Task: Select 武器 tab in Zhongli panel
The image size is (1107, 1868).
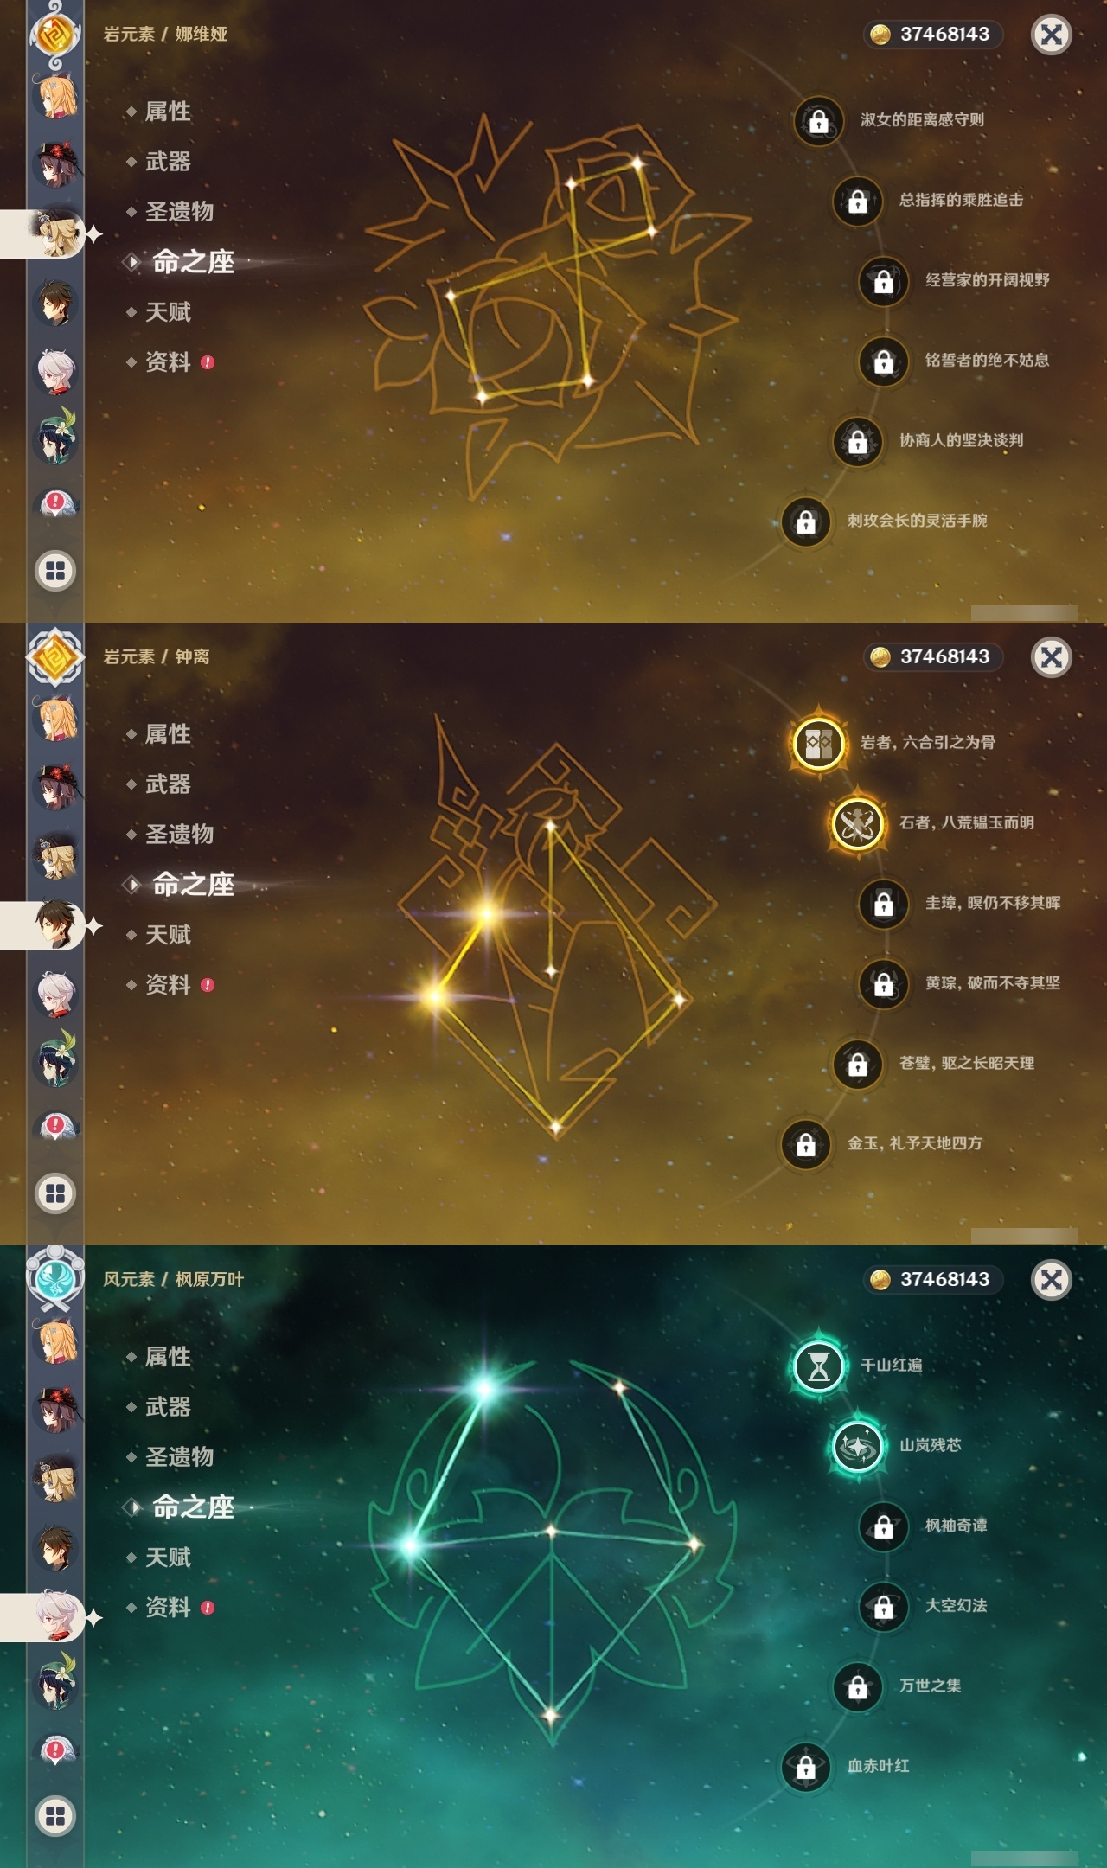Action: click(168, 784)
